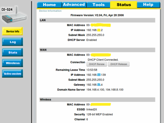Open the Help tab
This screenshot has height=123, width=164.
pos(148,4)
